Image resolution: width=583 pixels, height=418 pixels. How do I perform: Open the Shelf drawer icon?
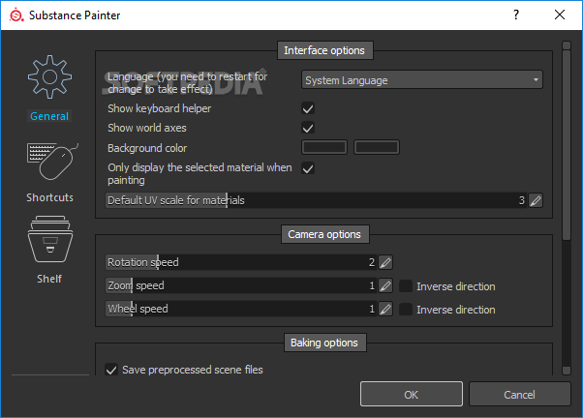[50, 239]
